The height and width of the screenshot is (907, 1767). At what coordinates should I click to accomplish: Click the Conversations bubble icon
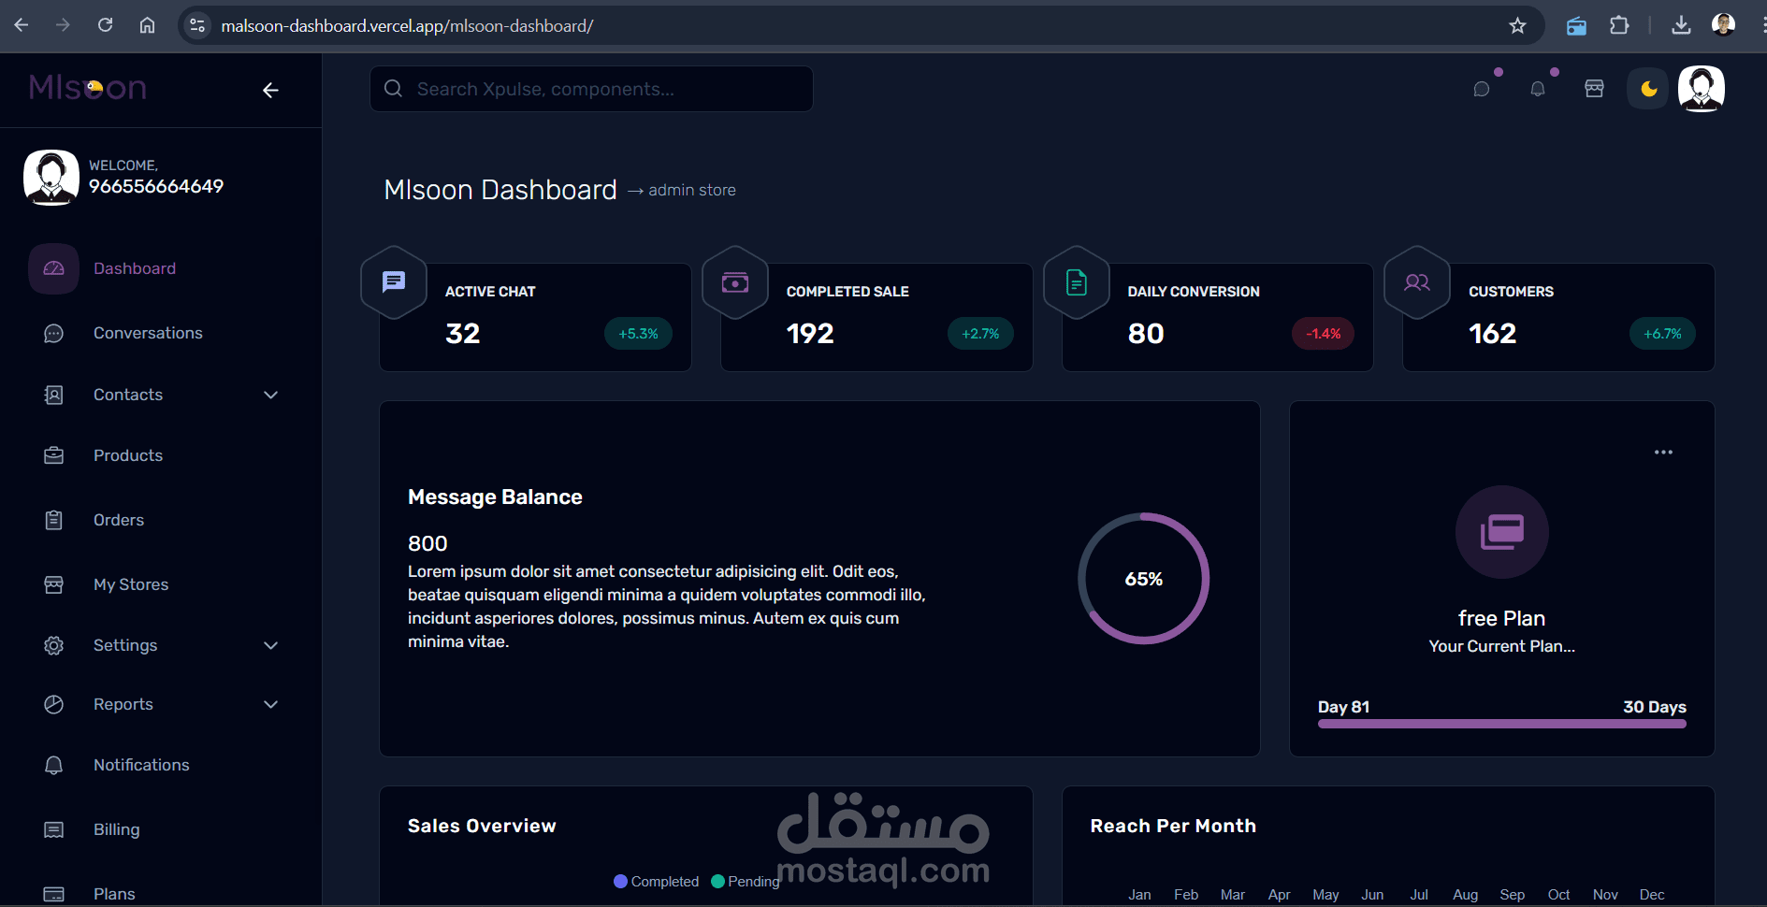(x=54, y=334)
